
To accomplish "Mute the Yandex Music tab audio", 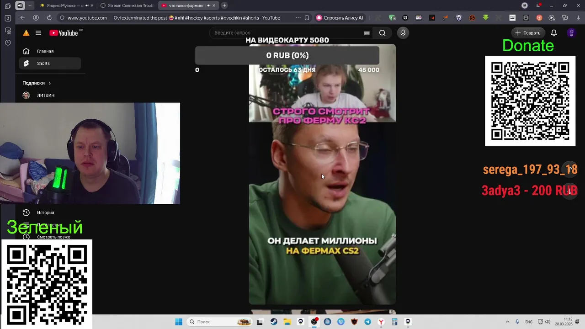I will [x=86, y=5].
